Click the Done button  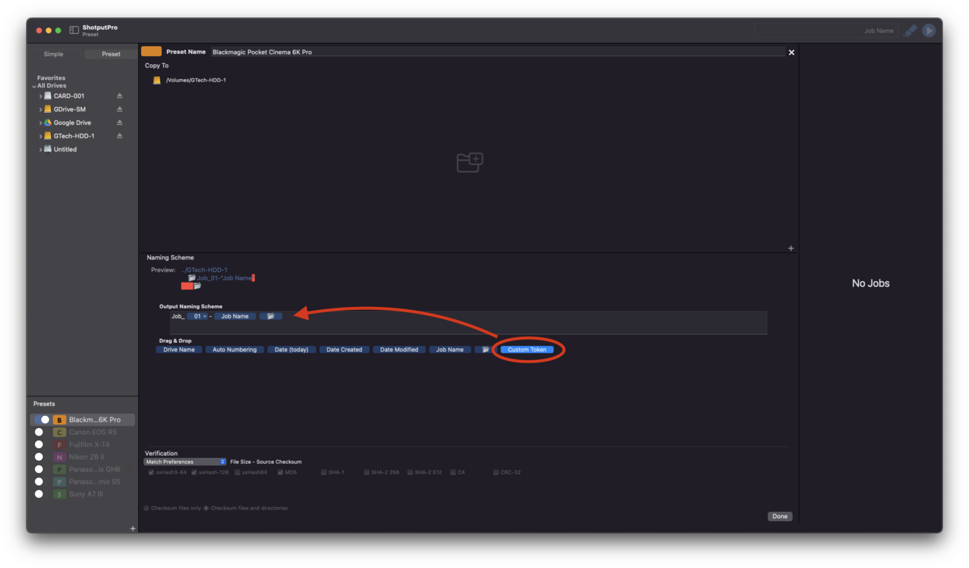tap(779, 516)
